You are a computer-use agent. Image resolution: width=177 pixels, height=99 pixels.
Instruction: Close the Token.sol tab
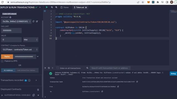[x=86, y=7]
